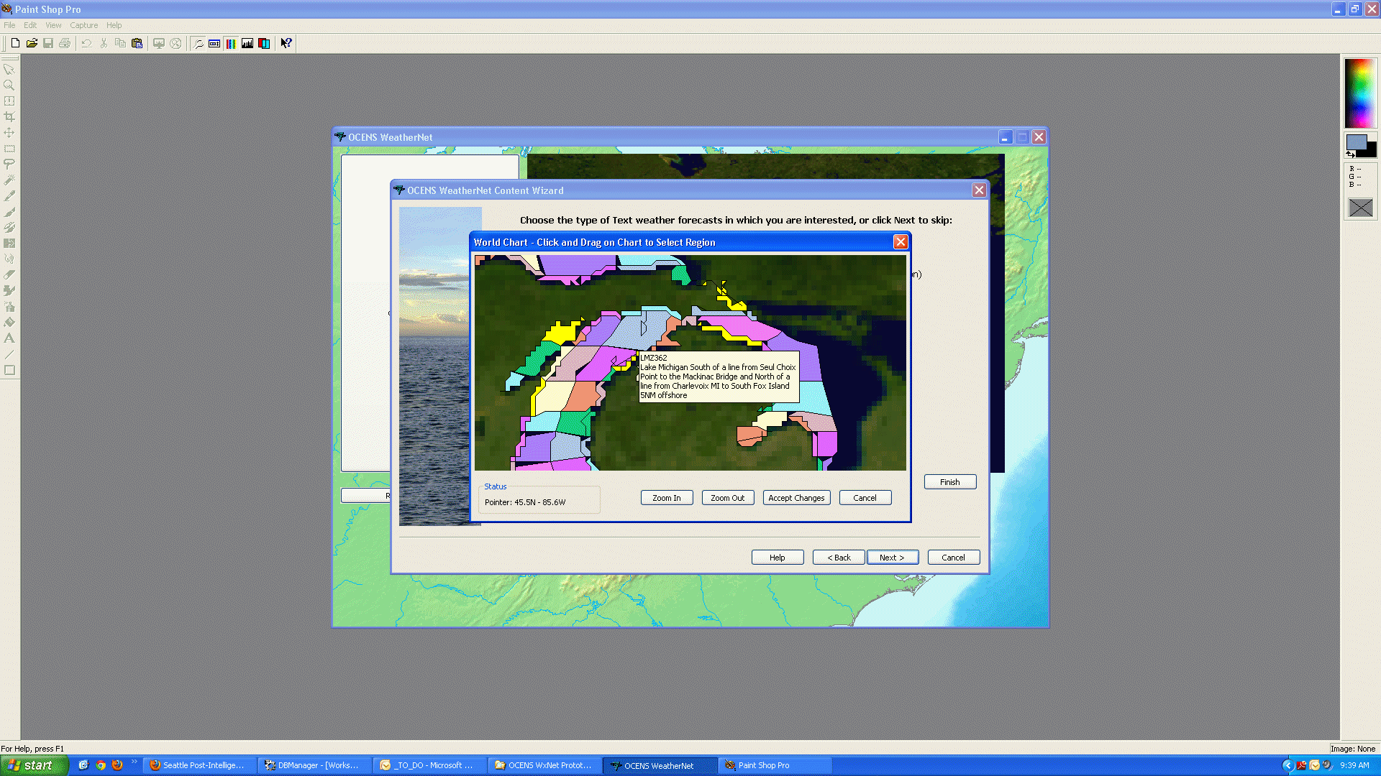
Task: Switch to DBManager taskbar window
Action: click(314, 765)
